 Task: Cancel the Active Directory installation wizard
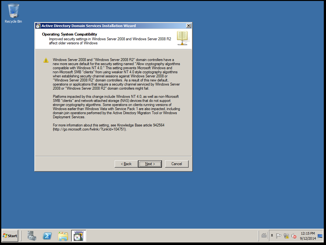pos(177,164)
